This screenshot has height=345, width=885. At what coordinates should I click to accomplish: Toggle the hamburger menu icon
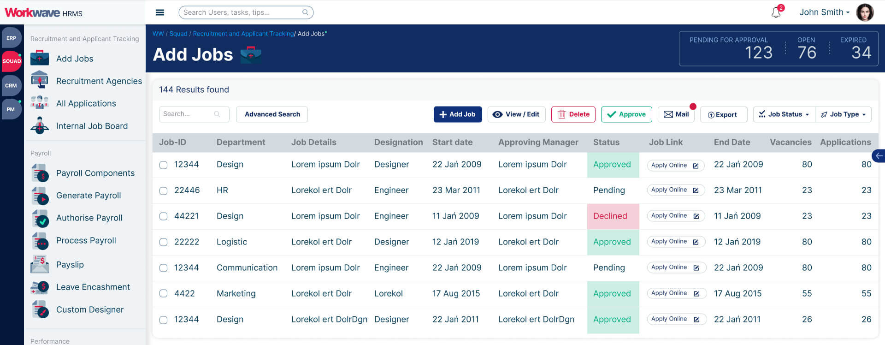(x=160, y=12)
